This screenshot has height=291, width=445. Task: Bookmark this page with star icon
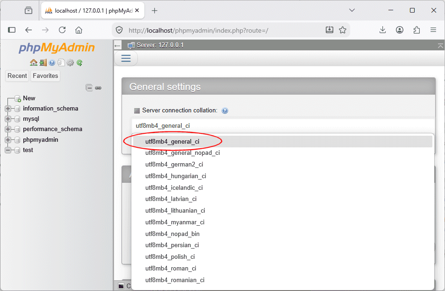tap(343, 30)
